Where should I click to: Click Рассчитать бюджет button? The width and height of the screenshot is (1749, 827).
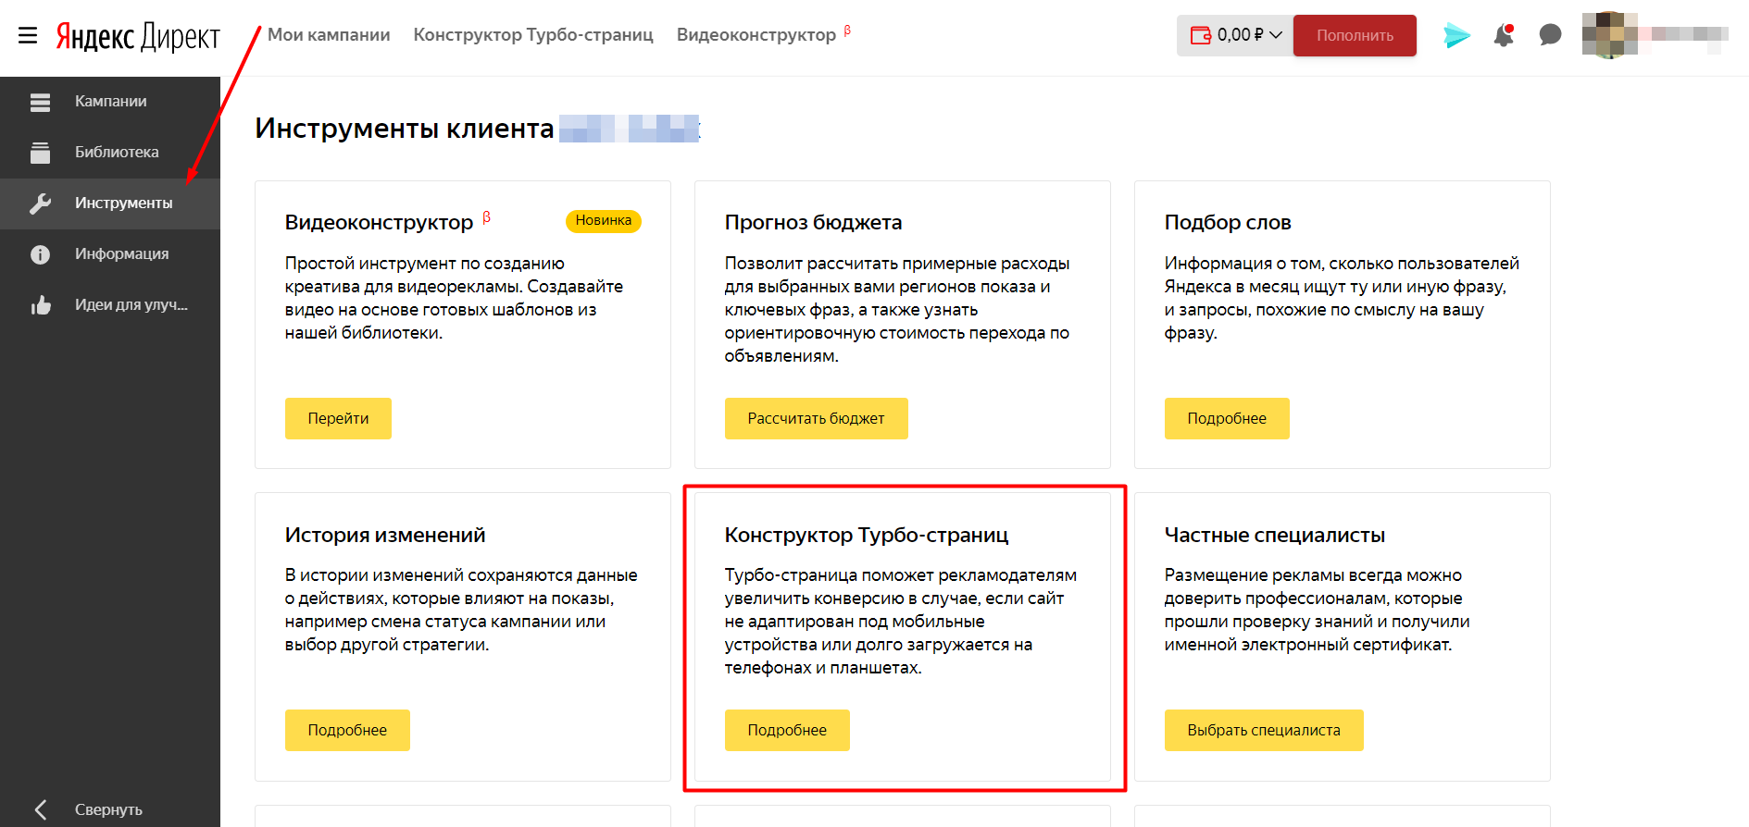(816, 418)
